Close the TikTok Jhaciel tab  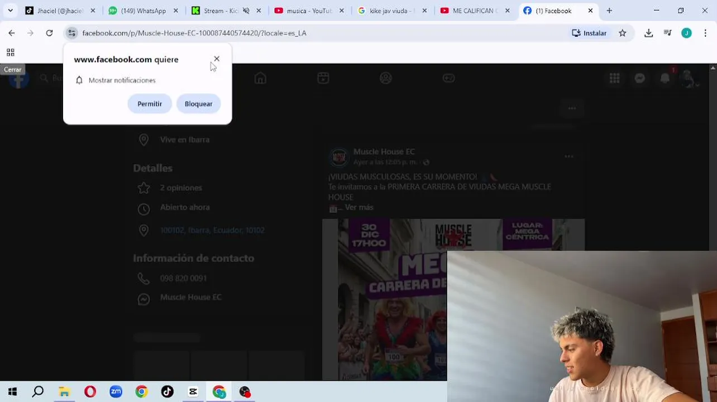93,11
